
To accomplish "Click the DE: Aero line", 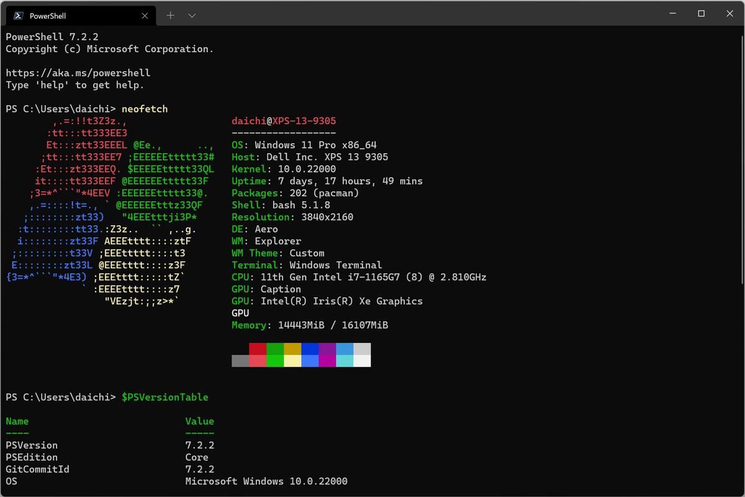I will pyautogui.click(x=255, y=229).
